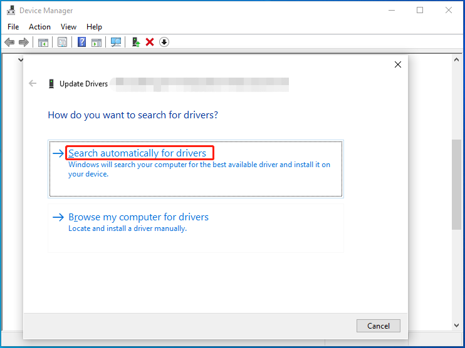The image size is (465, 348).
Task: Click the red X Uninstall device icon
Action: click(x=150, y=42)
